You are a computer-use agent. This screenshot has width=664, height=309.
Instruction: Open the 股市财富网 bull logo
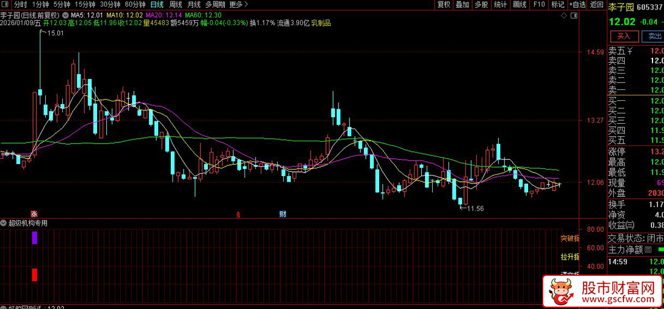pos(561,291)
